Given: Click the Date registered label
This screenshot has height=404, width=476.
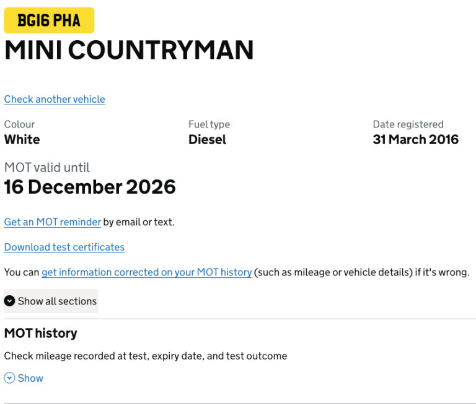Looking at the screenshot, I should (408, 124).
